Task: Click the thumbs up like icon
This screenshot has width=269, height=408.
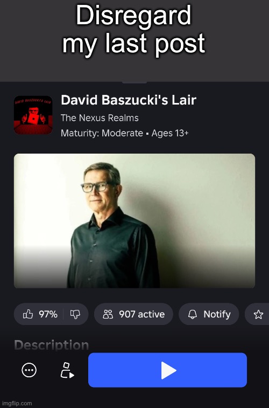Action: (28, 314)
